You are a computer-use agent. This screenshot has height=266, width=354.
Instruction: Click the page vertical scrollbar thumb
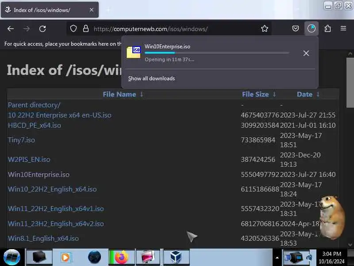coord(350,82)
